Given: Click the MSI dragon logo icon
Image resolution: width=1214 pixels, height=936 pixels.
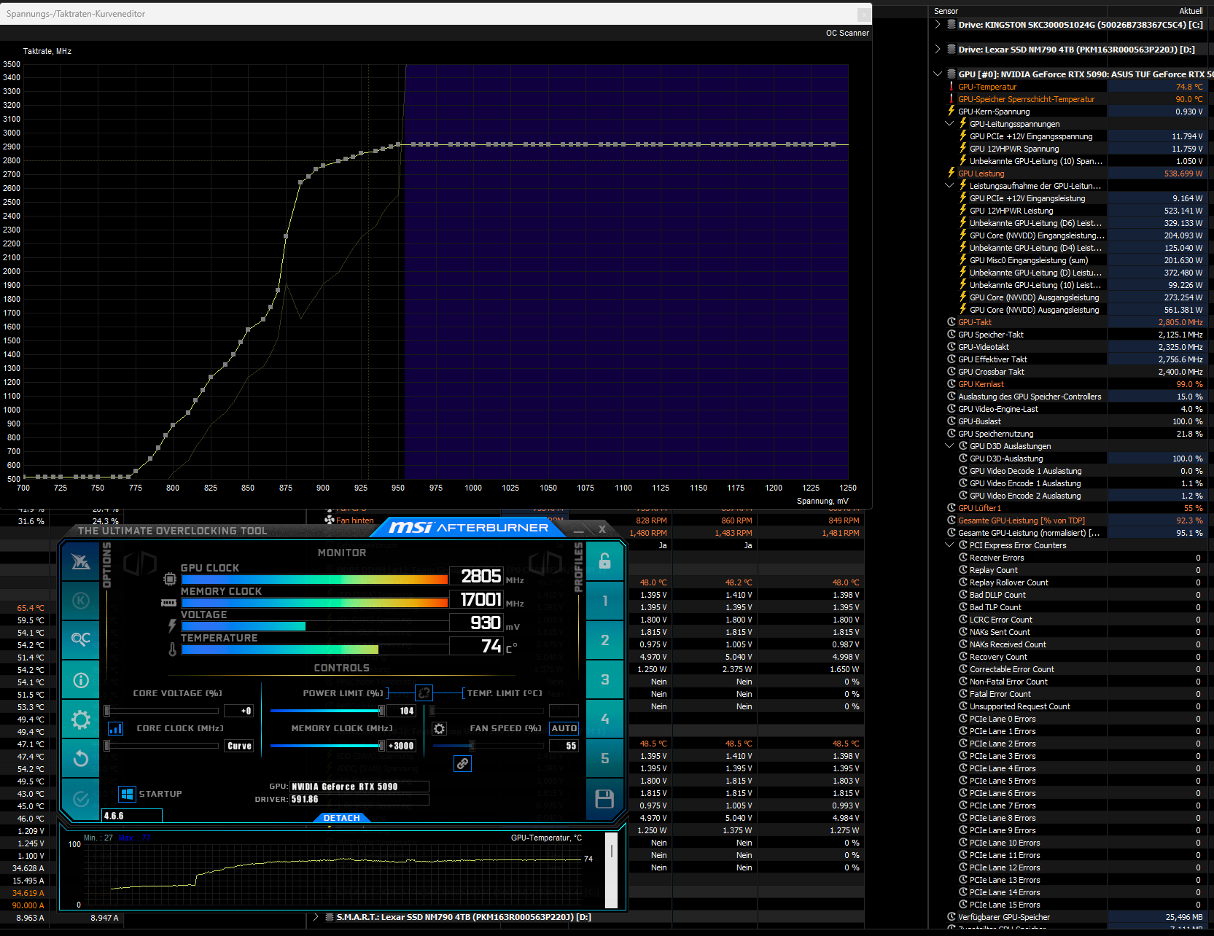Looking at the screenshot, I should coord(81,561).
